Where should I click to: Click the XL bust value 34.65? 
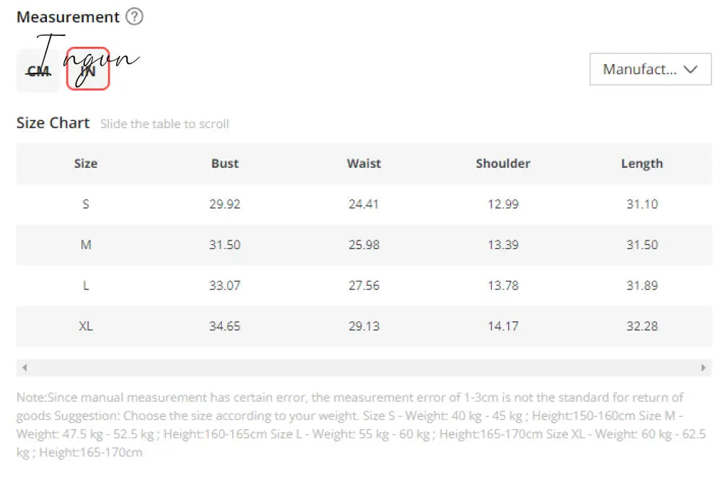point(225,326)
